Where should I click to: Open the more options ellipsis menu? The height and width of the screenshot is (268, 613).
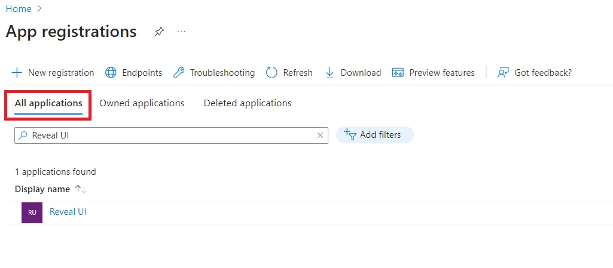point(181,32)
